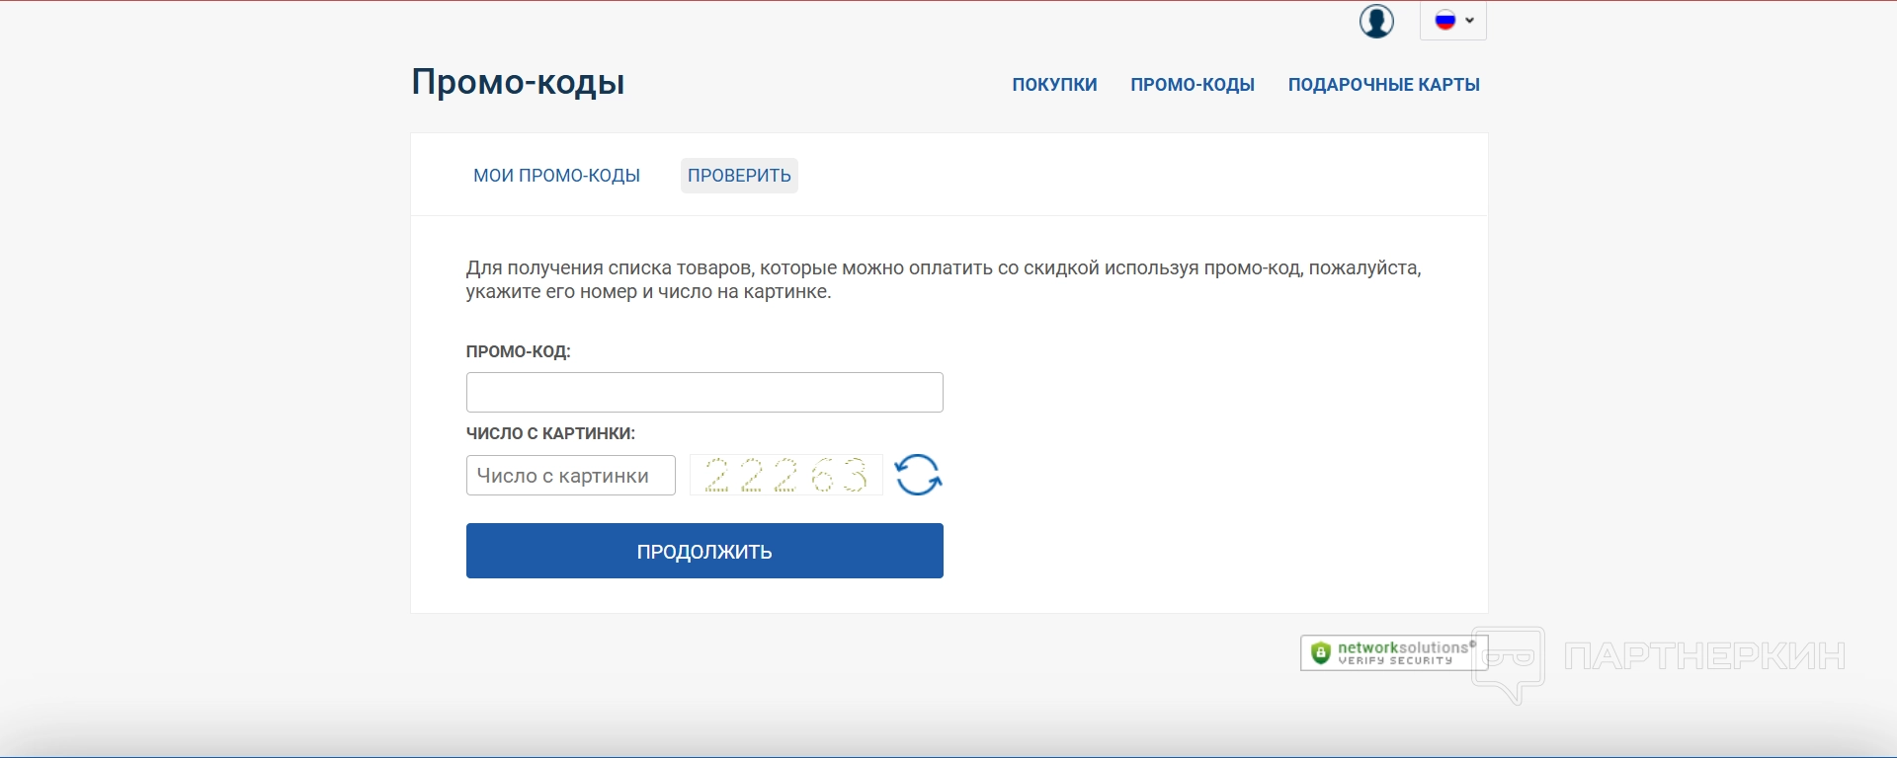Click the Промо-коды page heading
Screen dimensions: 1897x758
[x=518, y=82]
